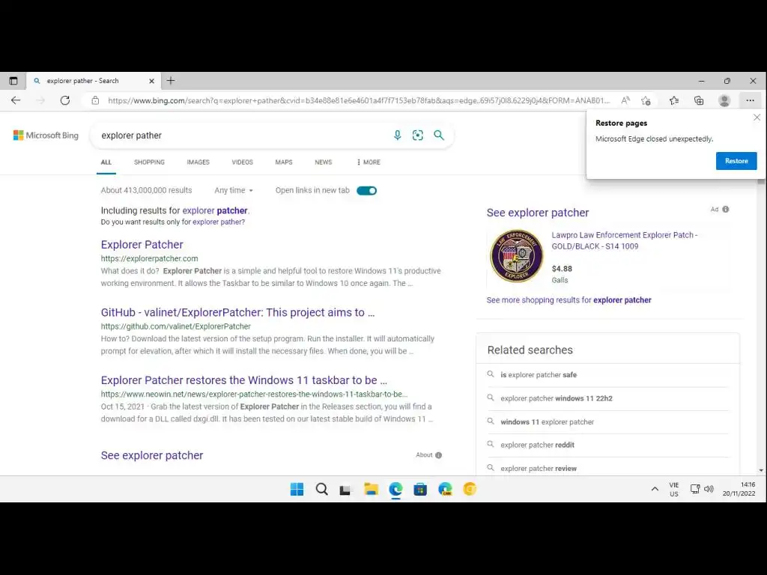Refresh the Bing search page
The height and width of the screenshot is (575, 767).
65,100
